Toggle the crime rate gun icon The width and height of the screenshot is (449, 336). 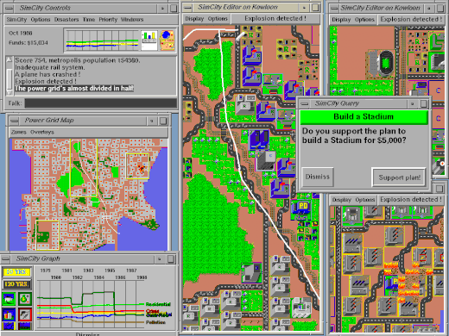[x=25, y=314]
